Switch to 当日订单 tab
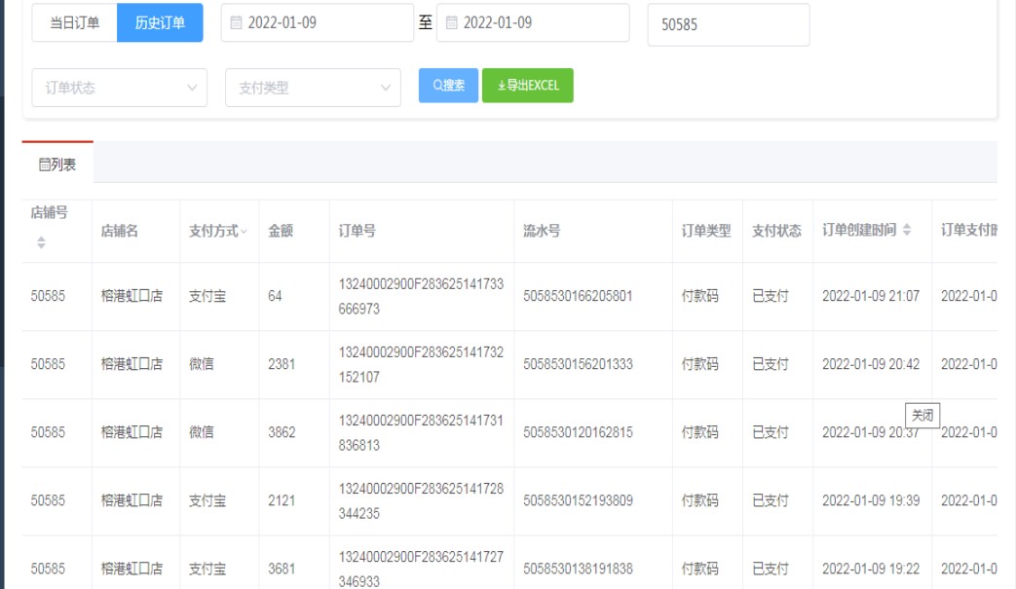Viewport: 1016px width, 589px height. point(74,23)
